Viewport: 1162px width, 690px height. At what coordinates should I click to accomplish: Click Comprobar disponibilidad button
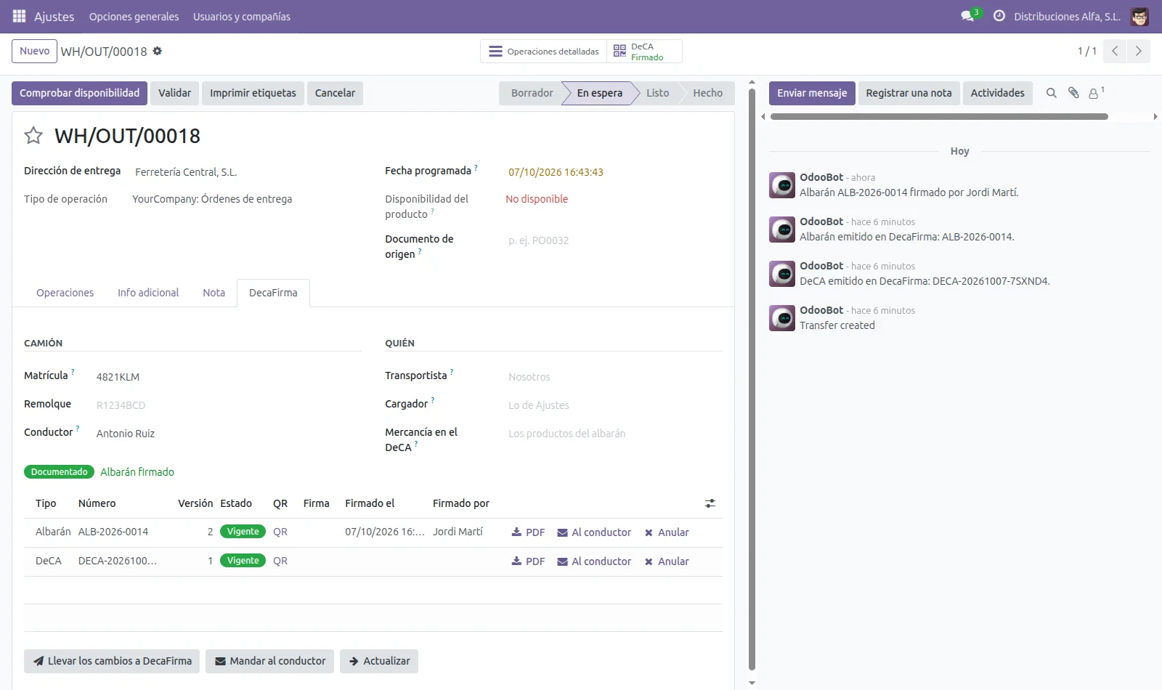pyautogui.click(x=79, y=93)
